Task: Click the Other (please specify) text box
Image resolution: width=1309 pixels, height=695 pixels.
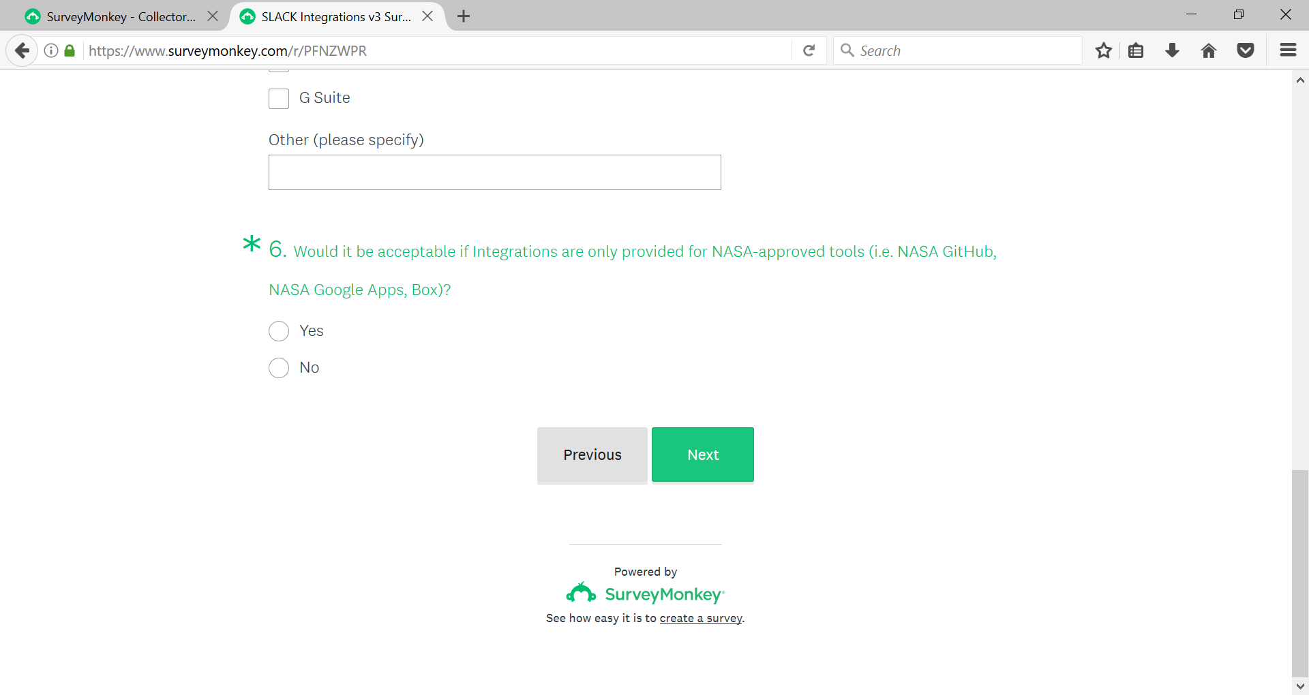Action: click(x=494, y=172)
